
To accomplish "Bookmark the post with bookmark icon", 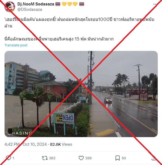I will click(117, 158).
